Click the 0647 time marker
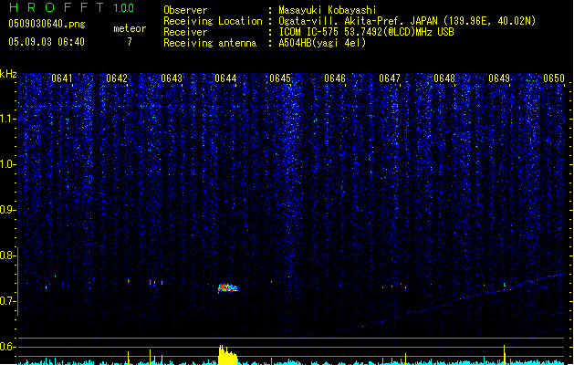Image resolution: width=574 pixels, height=365 pixels. tap(390, 78)
